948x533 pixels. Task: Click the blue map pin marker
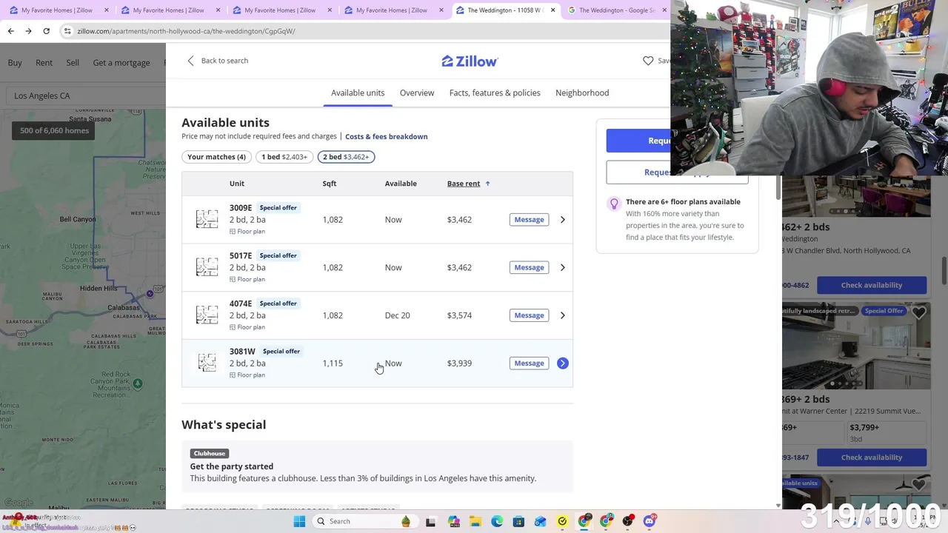[150, 294]
